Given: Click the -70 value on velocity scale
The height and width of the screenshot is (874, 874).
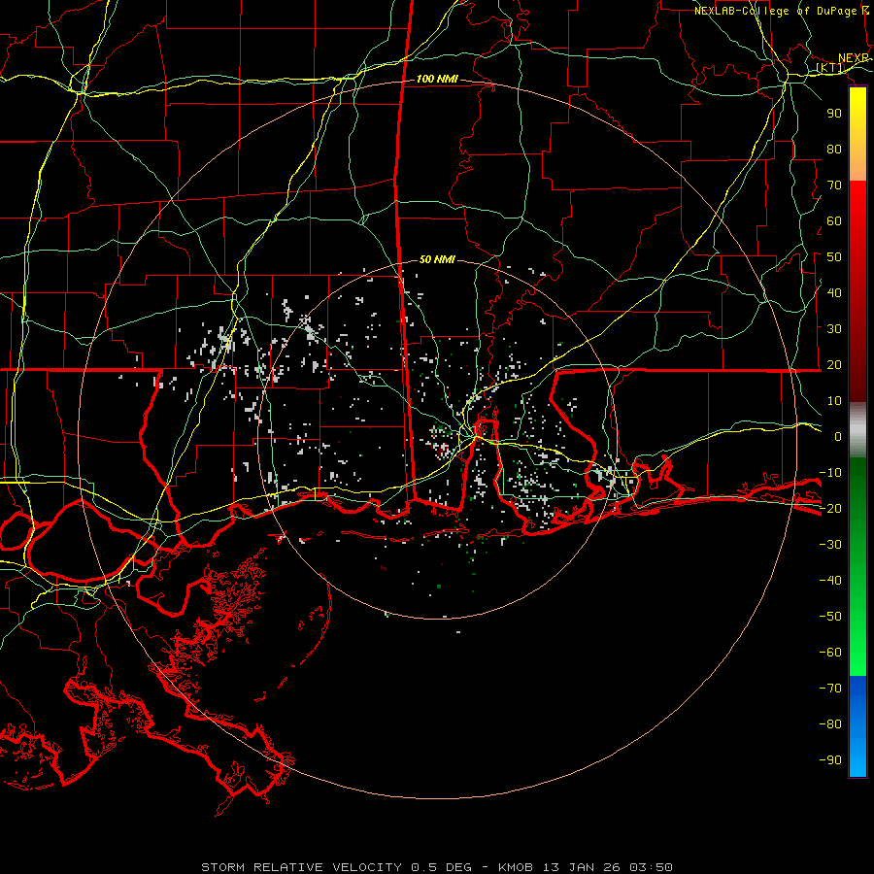Looking at the screenshot, I should pyautogui.click(x=830, y=689).
